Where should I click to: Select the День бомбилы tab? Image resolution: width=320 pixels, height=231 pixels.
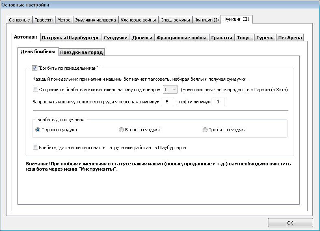point(38,51)
